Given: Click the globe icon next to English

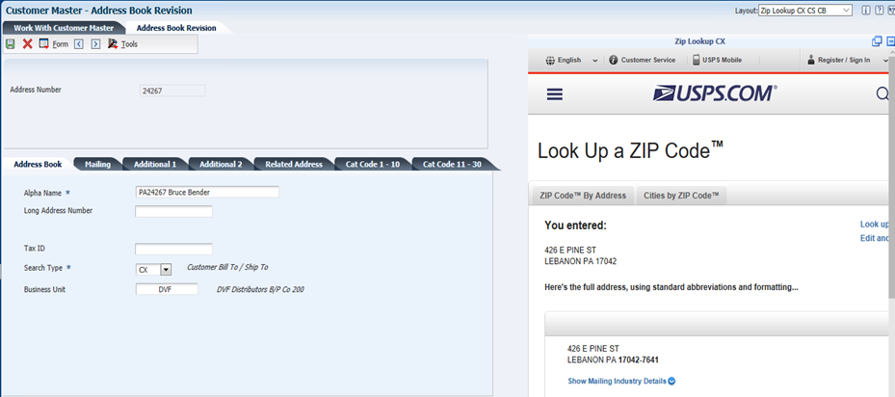Looking at the screenshot, I should [550, 60].
